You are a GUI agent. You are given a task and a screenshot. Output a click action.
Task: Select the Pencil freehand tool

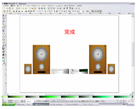coord(4,43)
